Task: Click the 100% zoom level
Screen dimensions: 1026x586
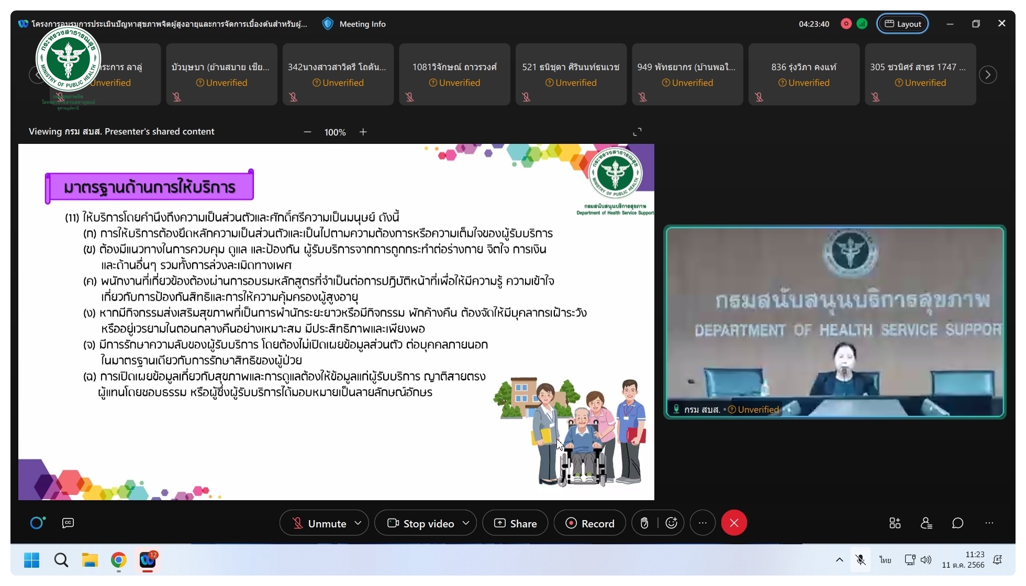Action: (335, 132)
